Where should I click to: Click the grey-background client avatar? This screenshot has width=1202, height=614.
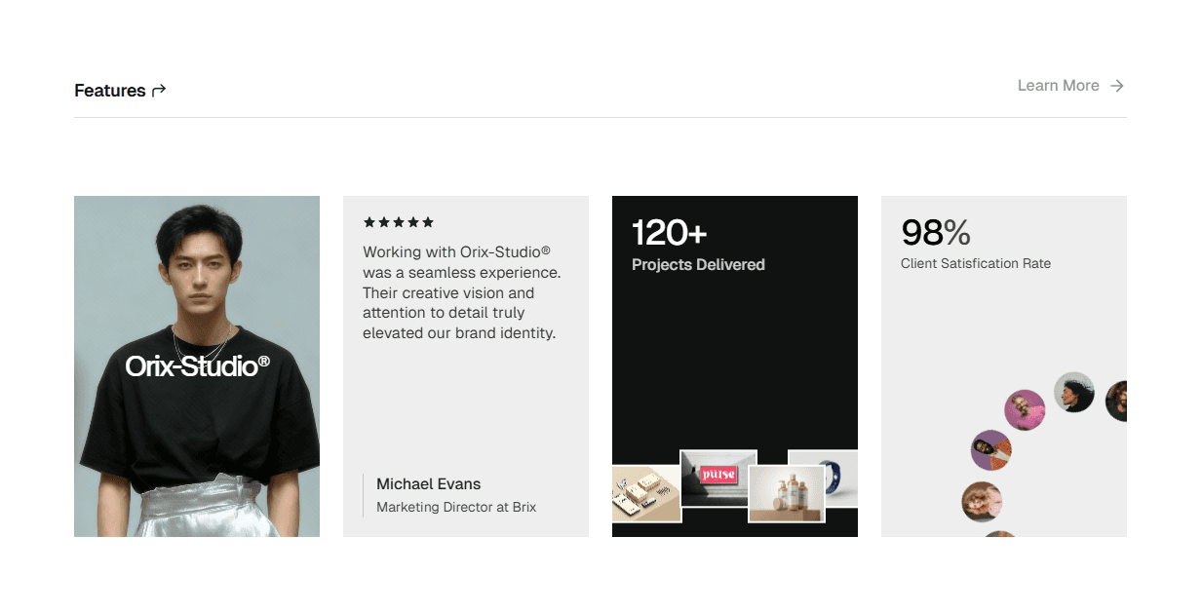tap(1074, 392)
